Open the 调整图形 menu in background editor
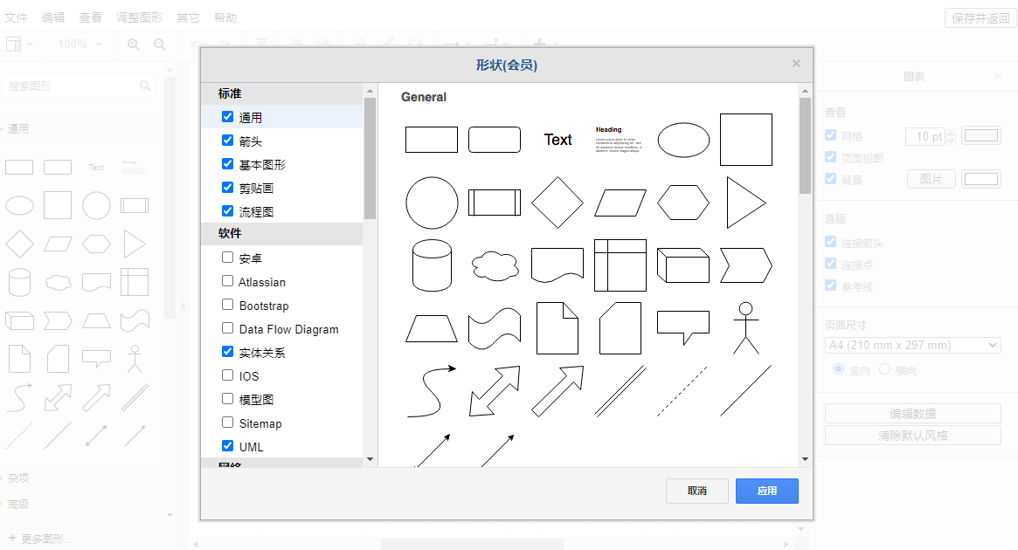The height and width of the screenshot is (550, 1018). point(140,17)
